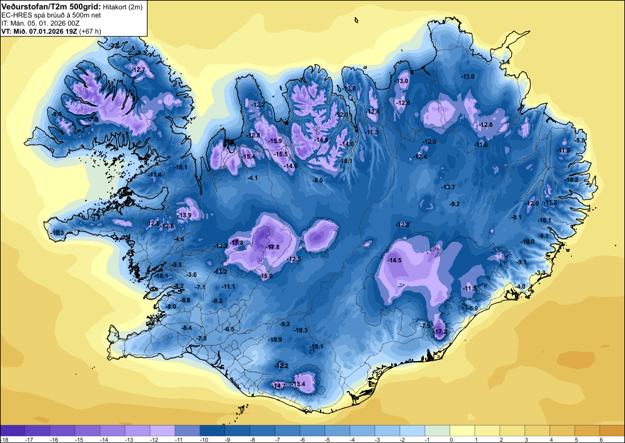
Task: Click the -10.0 temperature label
Action: pos(527,242)
